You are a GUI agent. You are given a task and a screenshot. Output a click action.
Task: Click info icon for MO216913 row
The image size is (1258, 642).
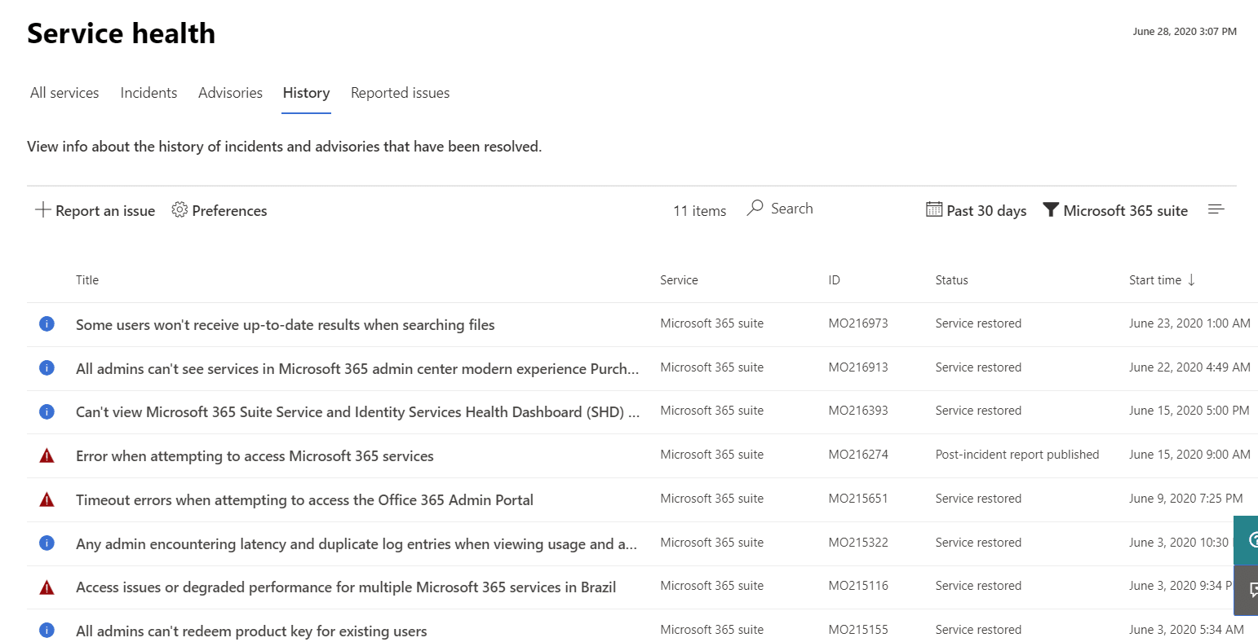[47, 368]
